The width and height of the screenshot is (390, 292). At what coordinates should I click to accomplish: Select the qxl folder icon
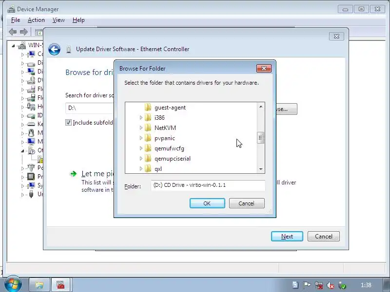pos(148,168)
